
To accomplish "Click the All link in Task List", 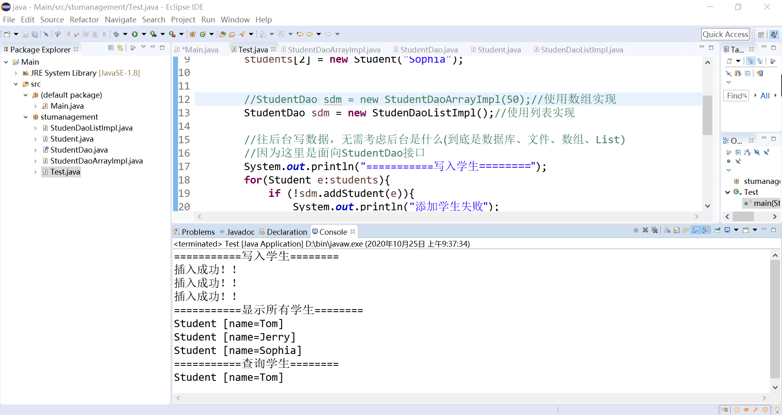I will 765,96.
